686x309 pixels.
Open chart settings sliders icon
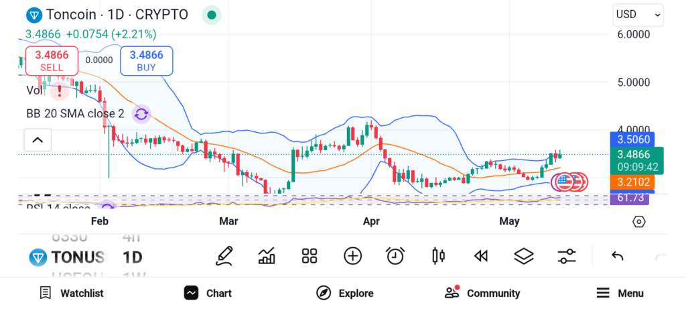click(567, 255)
